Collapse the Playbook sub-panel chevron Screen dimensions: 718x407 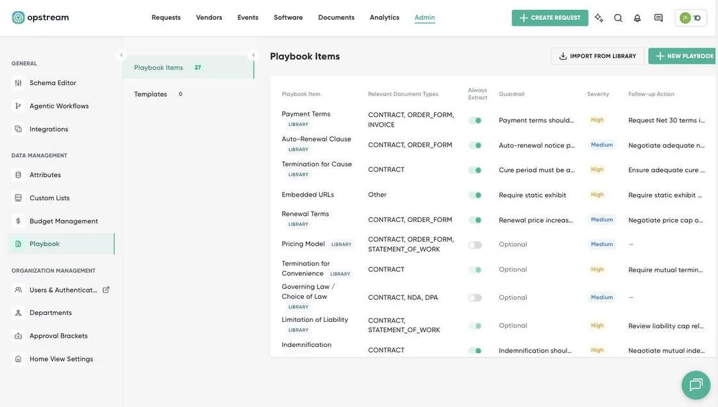pos(253,55)
